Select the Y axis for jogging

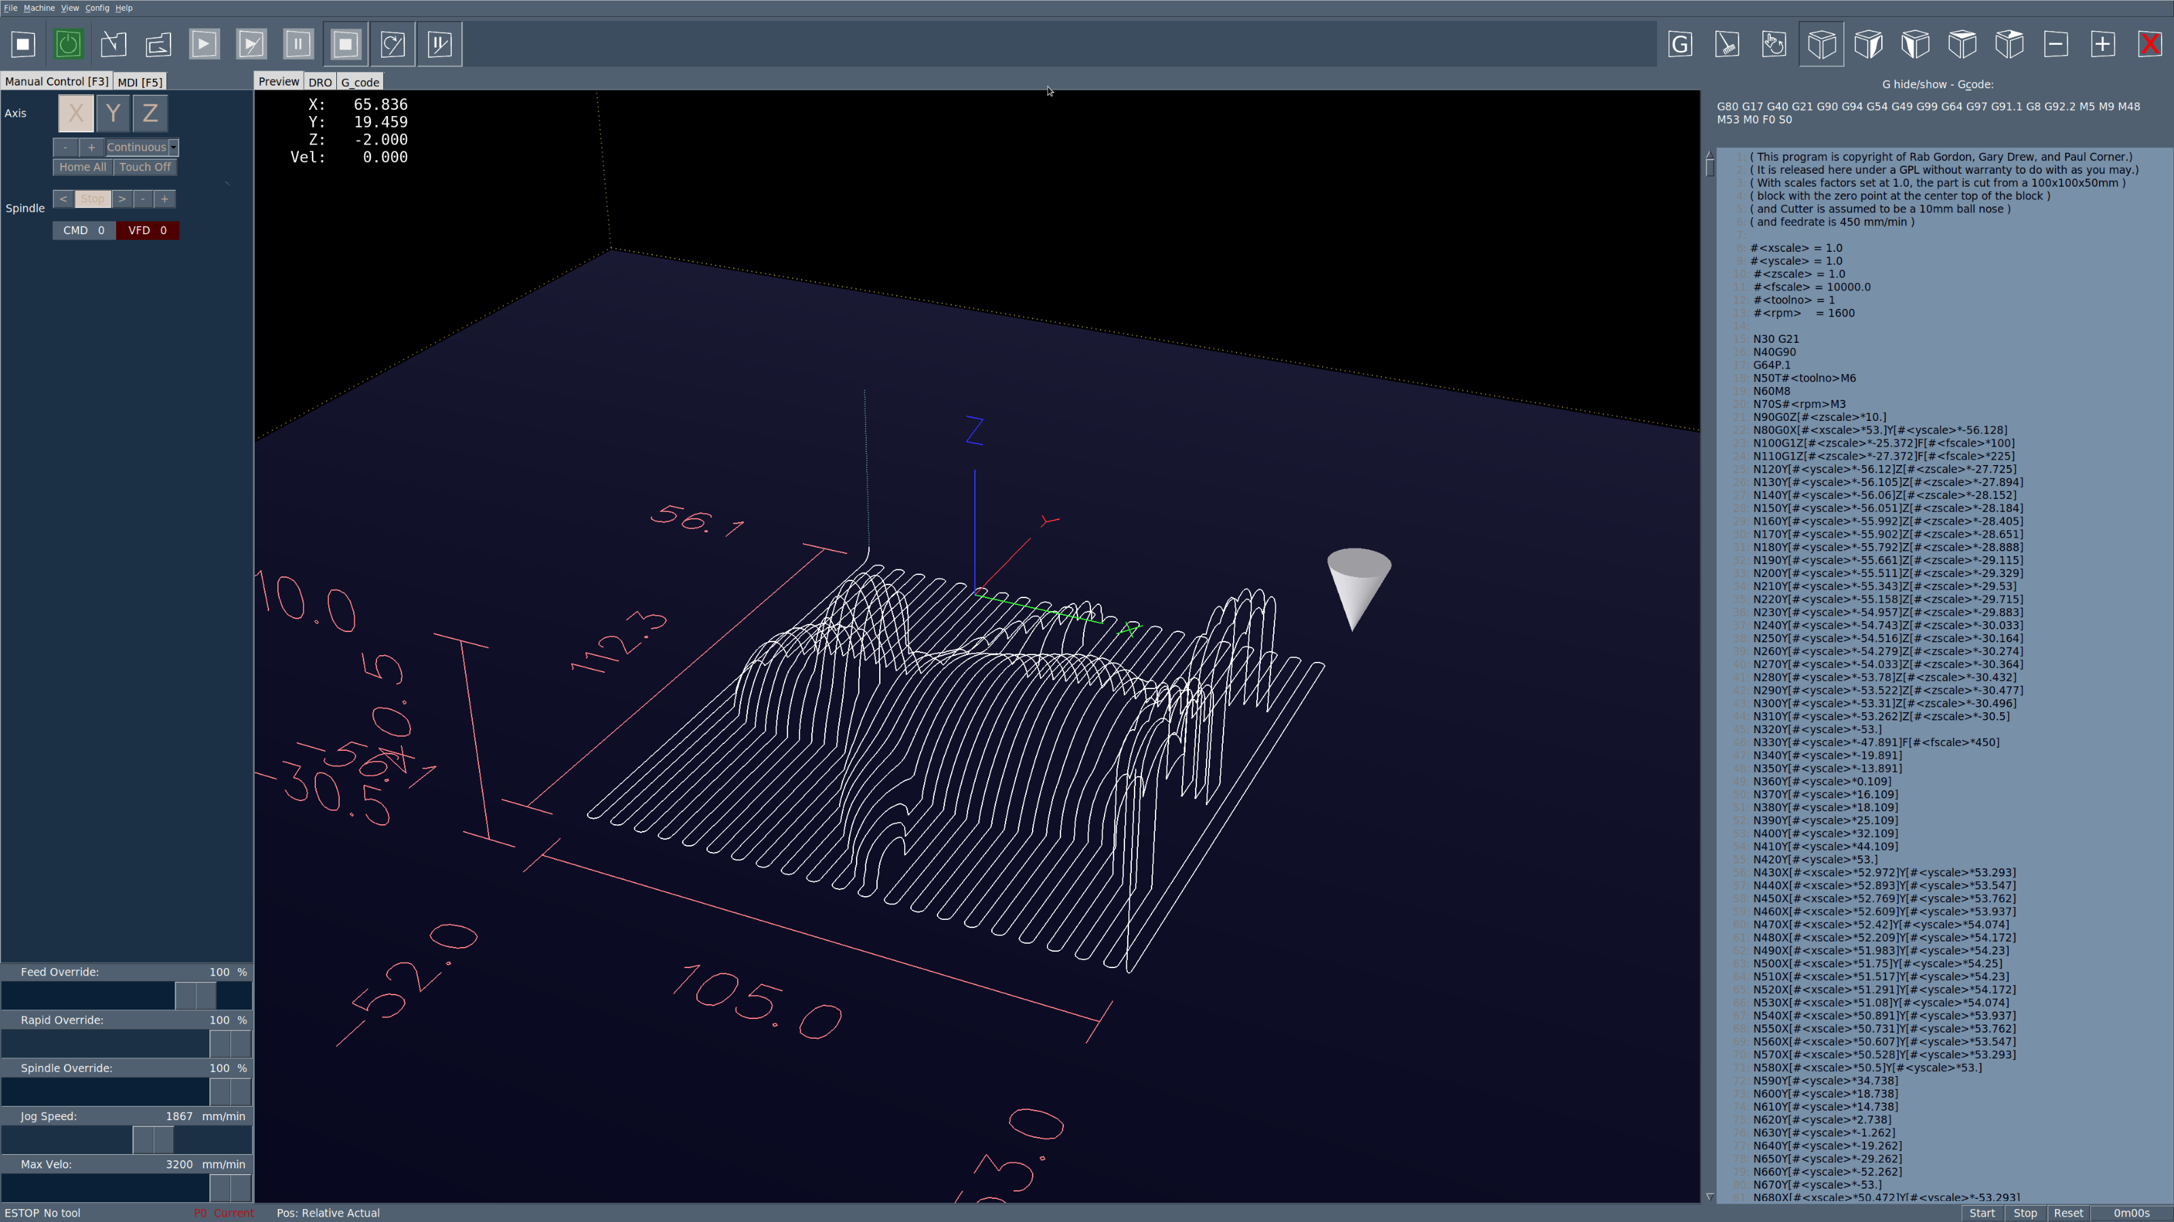[113, 113]
